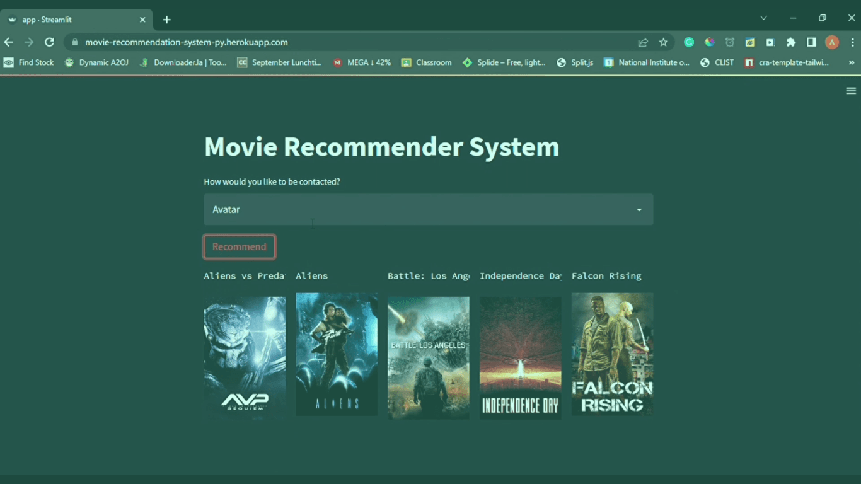Open the MEGA 42% bookmark
Image resolution: width=861 pixels, height=484 pixels.
coord(362,62)
